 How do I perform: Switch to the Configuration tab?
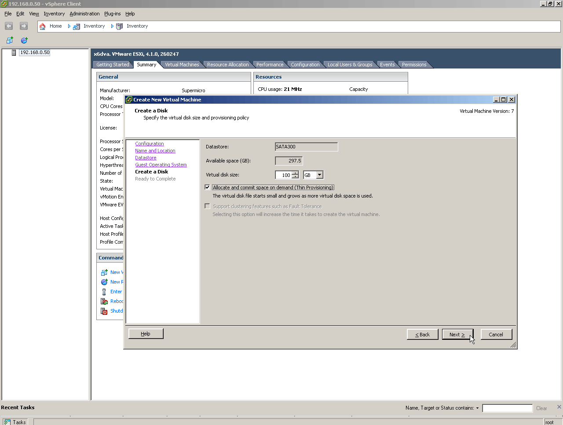point(305,65)
